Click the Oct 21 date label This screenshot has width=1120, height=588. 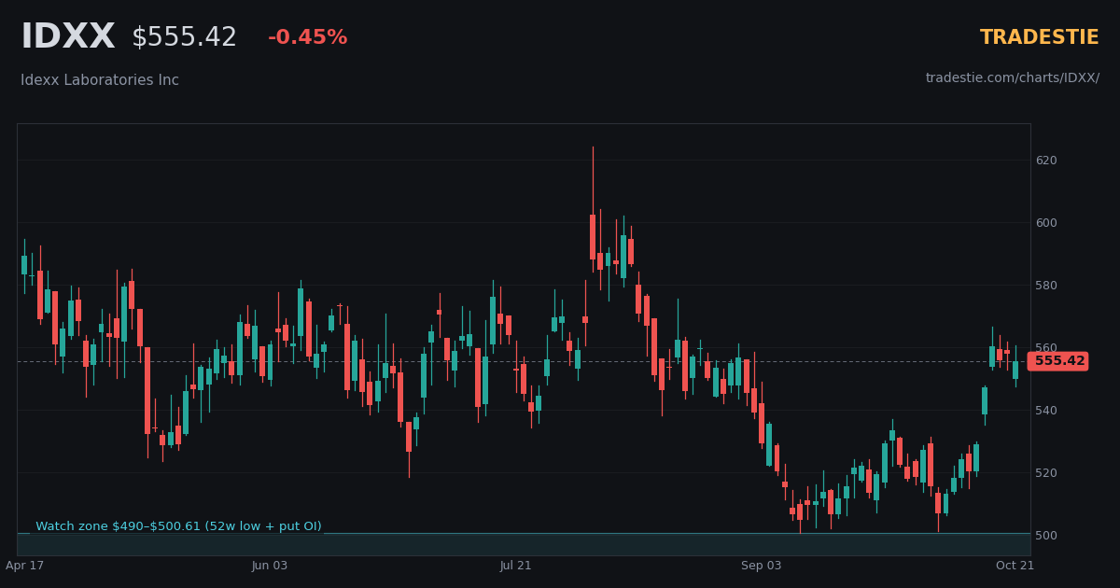click(1015, 566)
